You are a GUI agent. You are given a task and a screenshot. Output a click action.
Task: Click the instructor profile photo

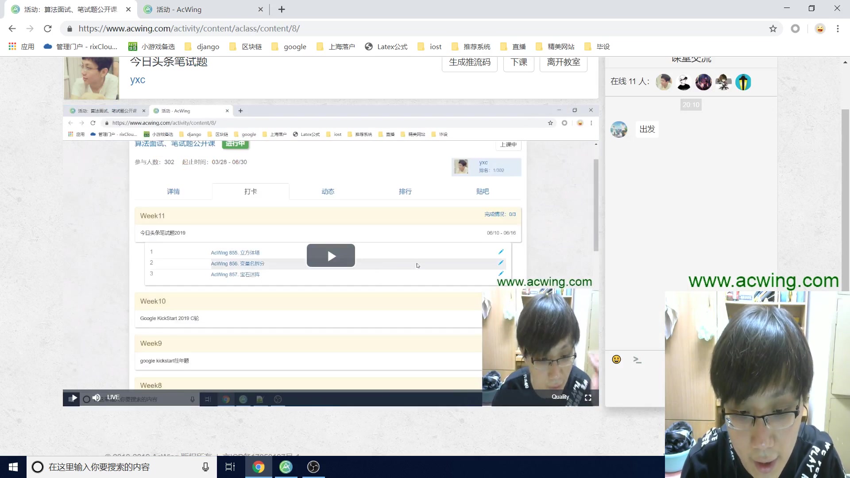click(91, 78)
